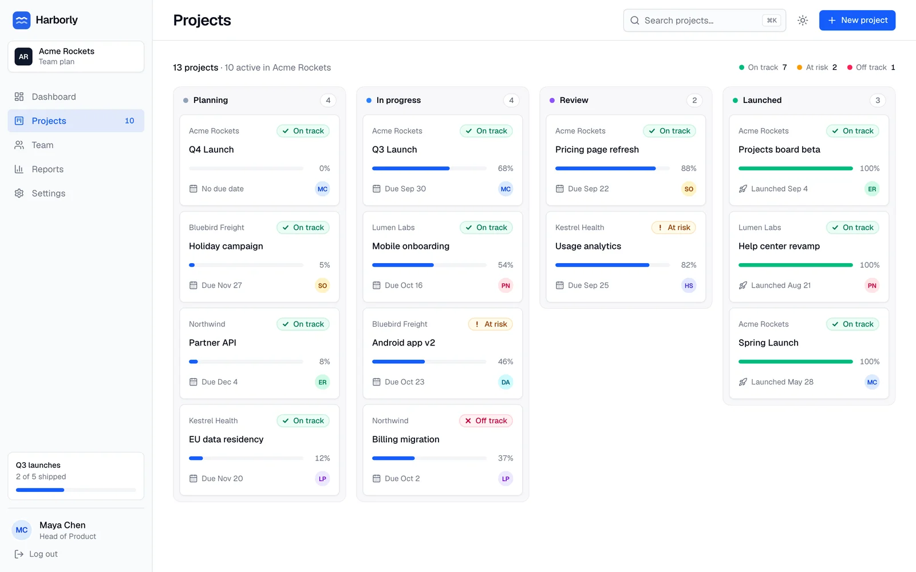The height and width of the screenshot is (572, 916).
Task: Click the Planning column header
Action: (x=259, y=100)
